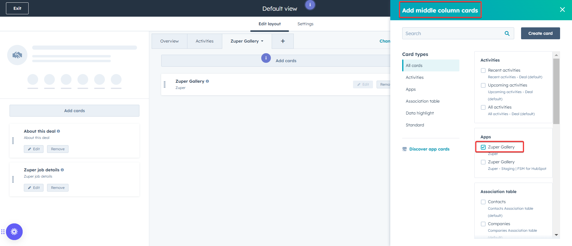Edit the Zuper job details card

point(34,188)
